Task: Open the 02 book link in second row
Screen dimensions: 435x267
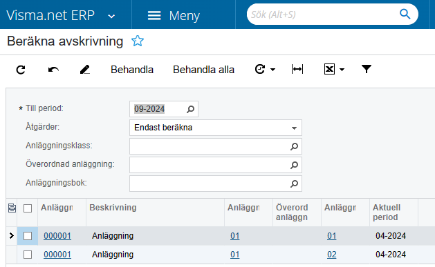Action: (x=331, y=255)
